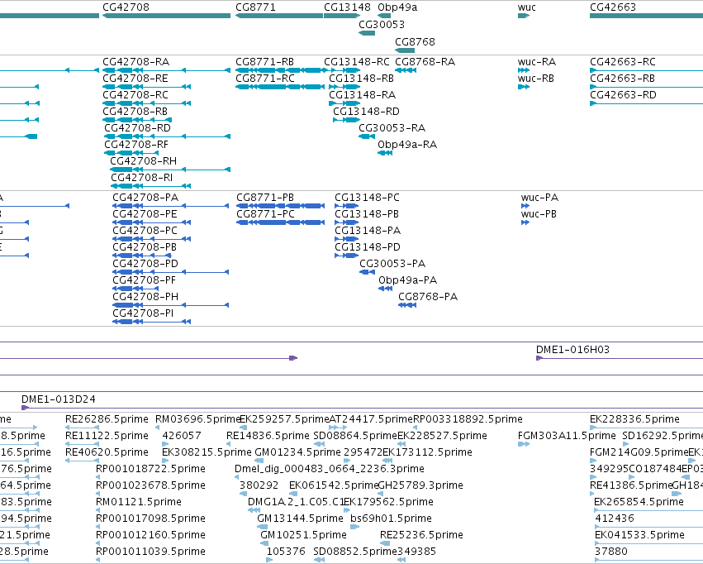This screenshot has width=703, height=564.
Task: Select transcript CG30053-RA
Action: tap(367, 136)
